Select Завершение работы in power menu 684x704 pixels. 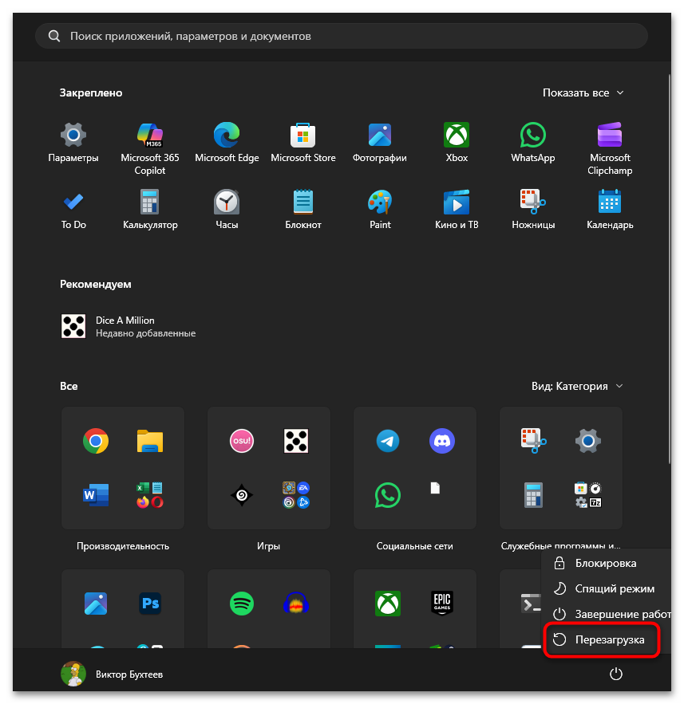click(607, 614)
